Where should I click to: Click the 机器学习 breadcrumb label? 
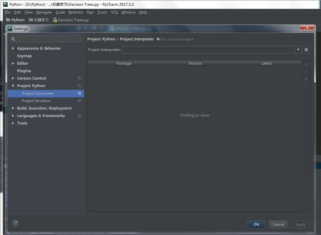point(41,20)
